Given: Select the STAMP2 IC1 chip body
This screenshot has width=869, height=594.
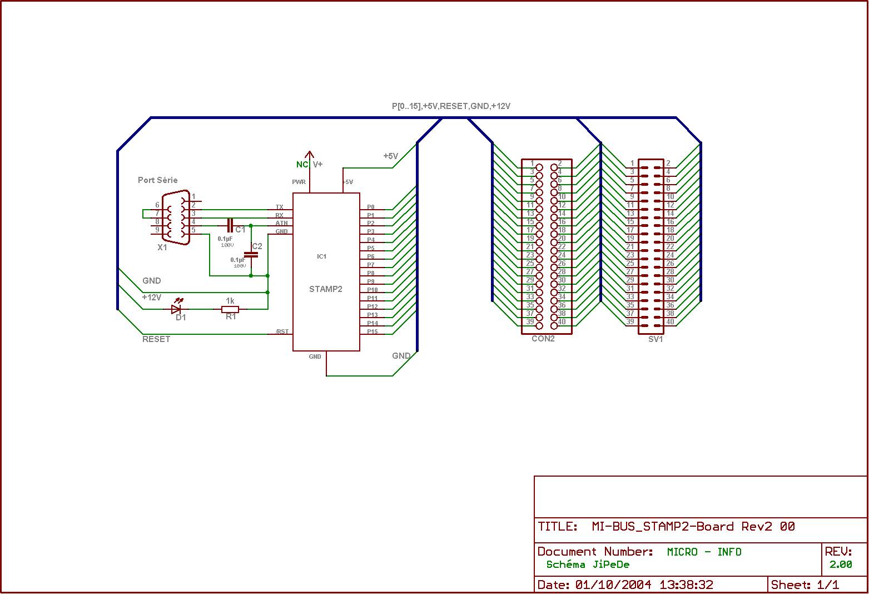Looking at the screenshot, I should (x=326, y=273).
